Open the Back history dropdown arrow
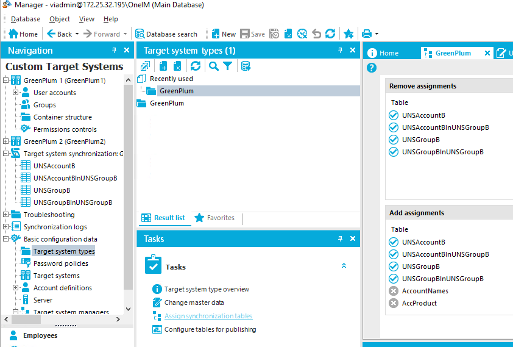The height and width of the screenshot is (347, 513). [77, 34]
